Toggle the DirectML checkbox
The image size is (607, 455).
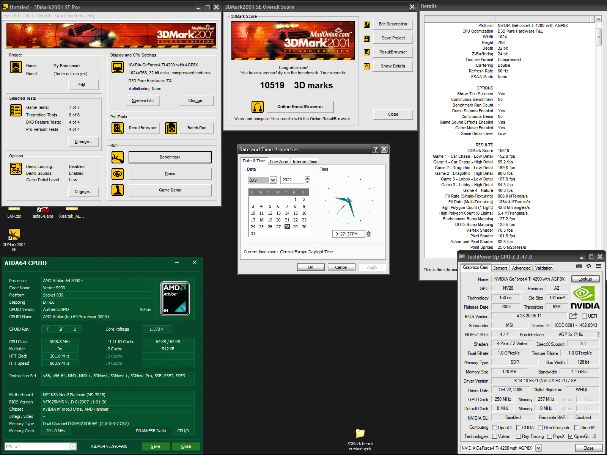click(x=577, y=428)
